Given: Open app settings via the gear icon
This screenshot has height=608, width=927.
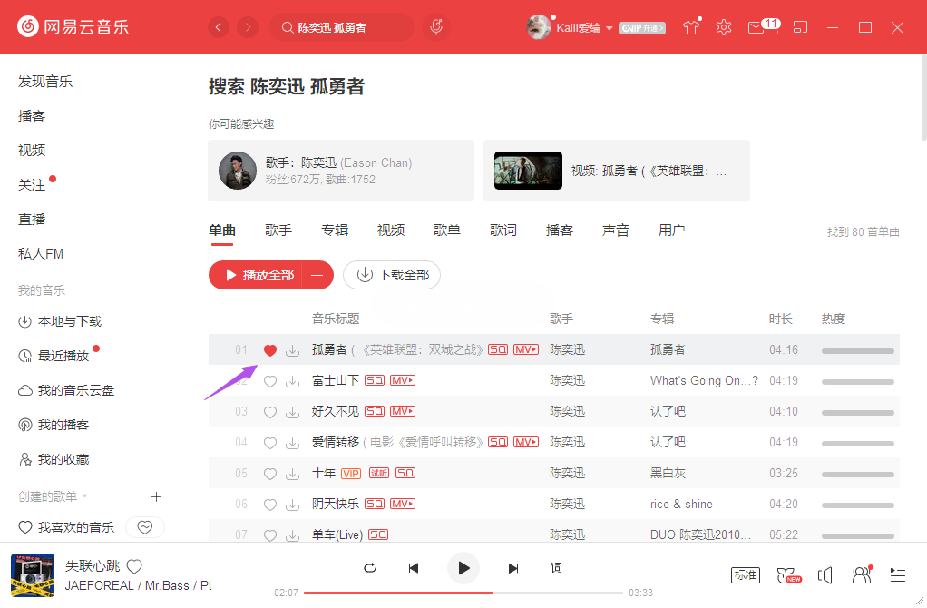Looking at the screenshot, I should 723,27.
